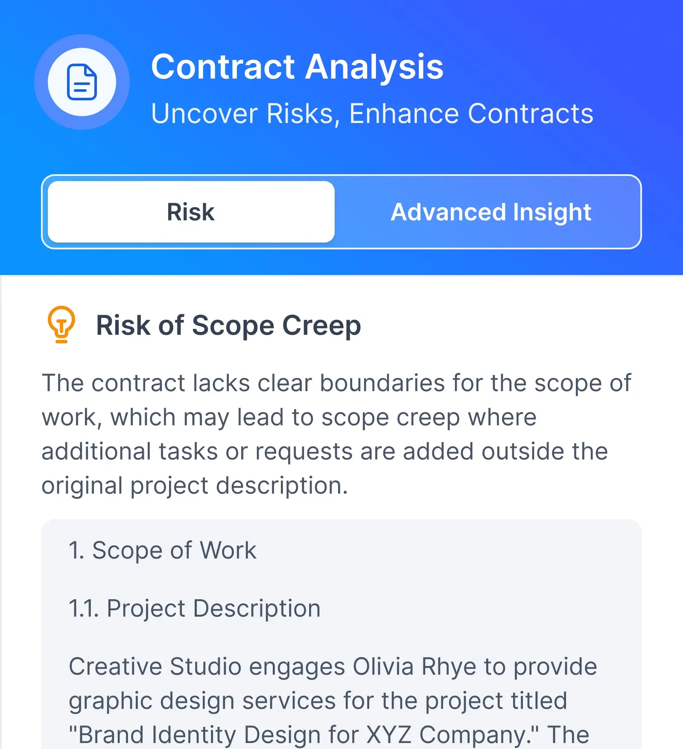The width and height of the screenshot is (683, 749).
Task: Click the 'original project description.' line of text
Action: click(195, 486)
